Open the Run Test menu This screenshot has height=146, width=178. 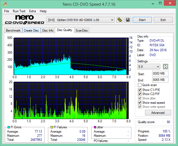coord(19,11)
